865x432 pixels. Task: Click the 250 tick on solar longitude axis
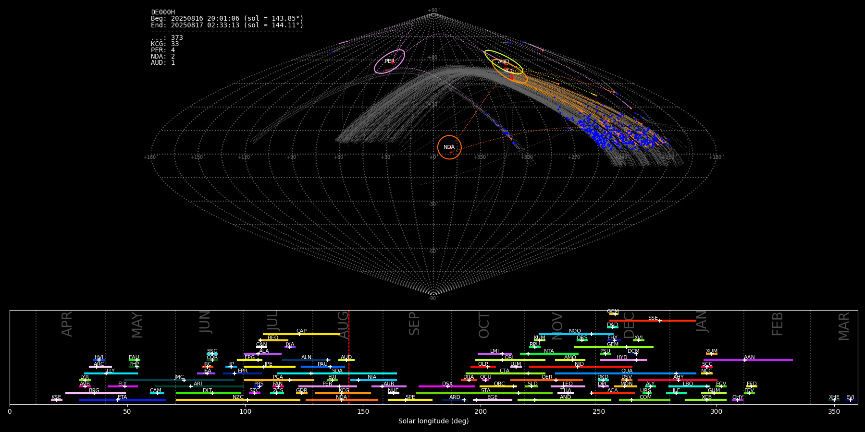[599, 411]
